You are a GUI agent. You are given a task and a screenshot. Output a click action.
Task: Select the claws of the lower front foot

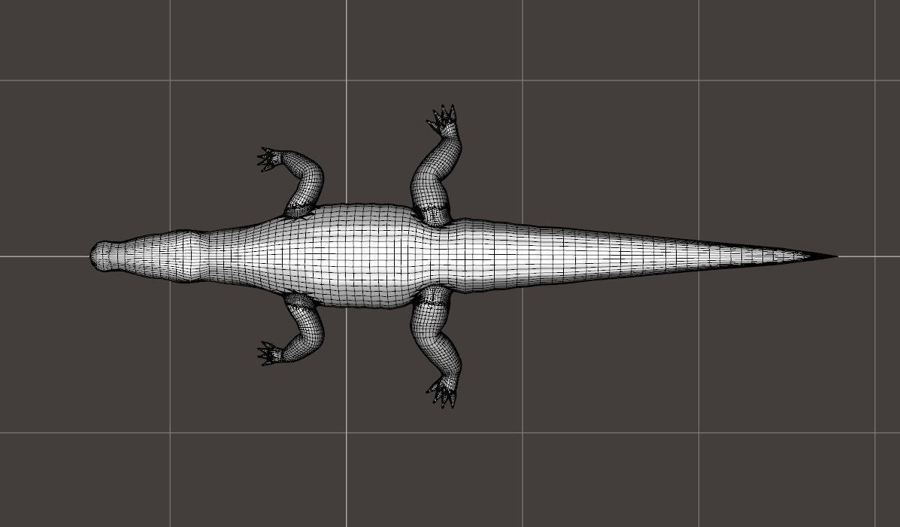point(269,353)
